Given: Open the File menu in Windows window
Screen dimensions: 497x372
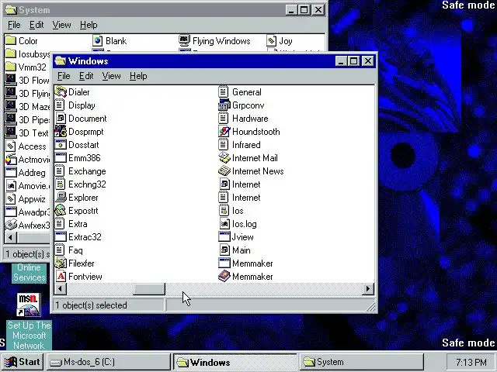Looking at the screenshot, I should click(x=64, y=76).
